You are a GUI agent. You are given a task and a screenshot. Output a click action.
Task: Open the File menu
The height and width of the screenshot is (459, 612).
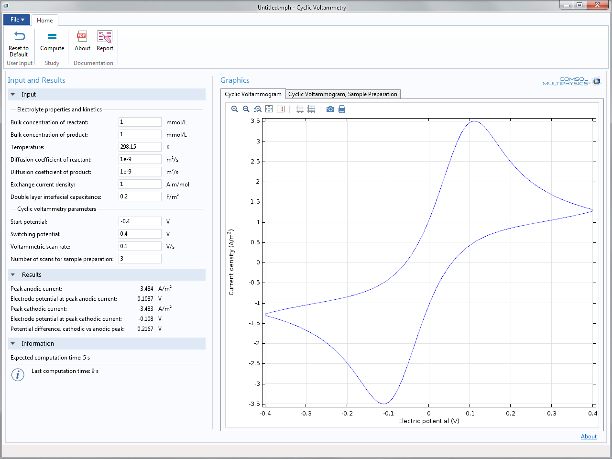pyautogui.click(x=17, y=20)
